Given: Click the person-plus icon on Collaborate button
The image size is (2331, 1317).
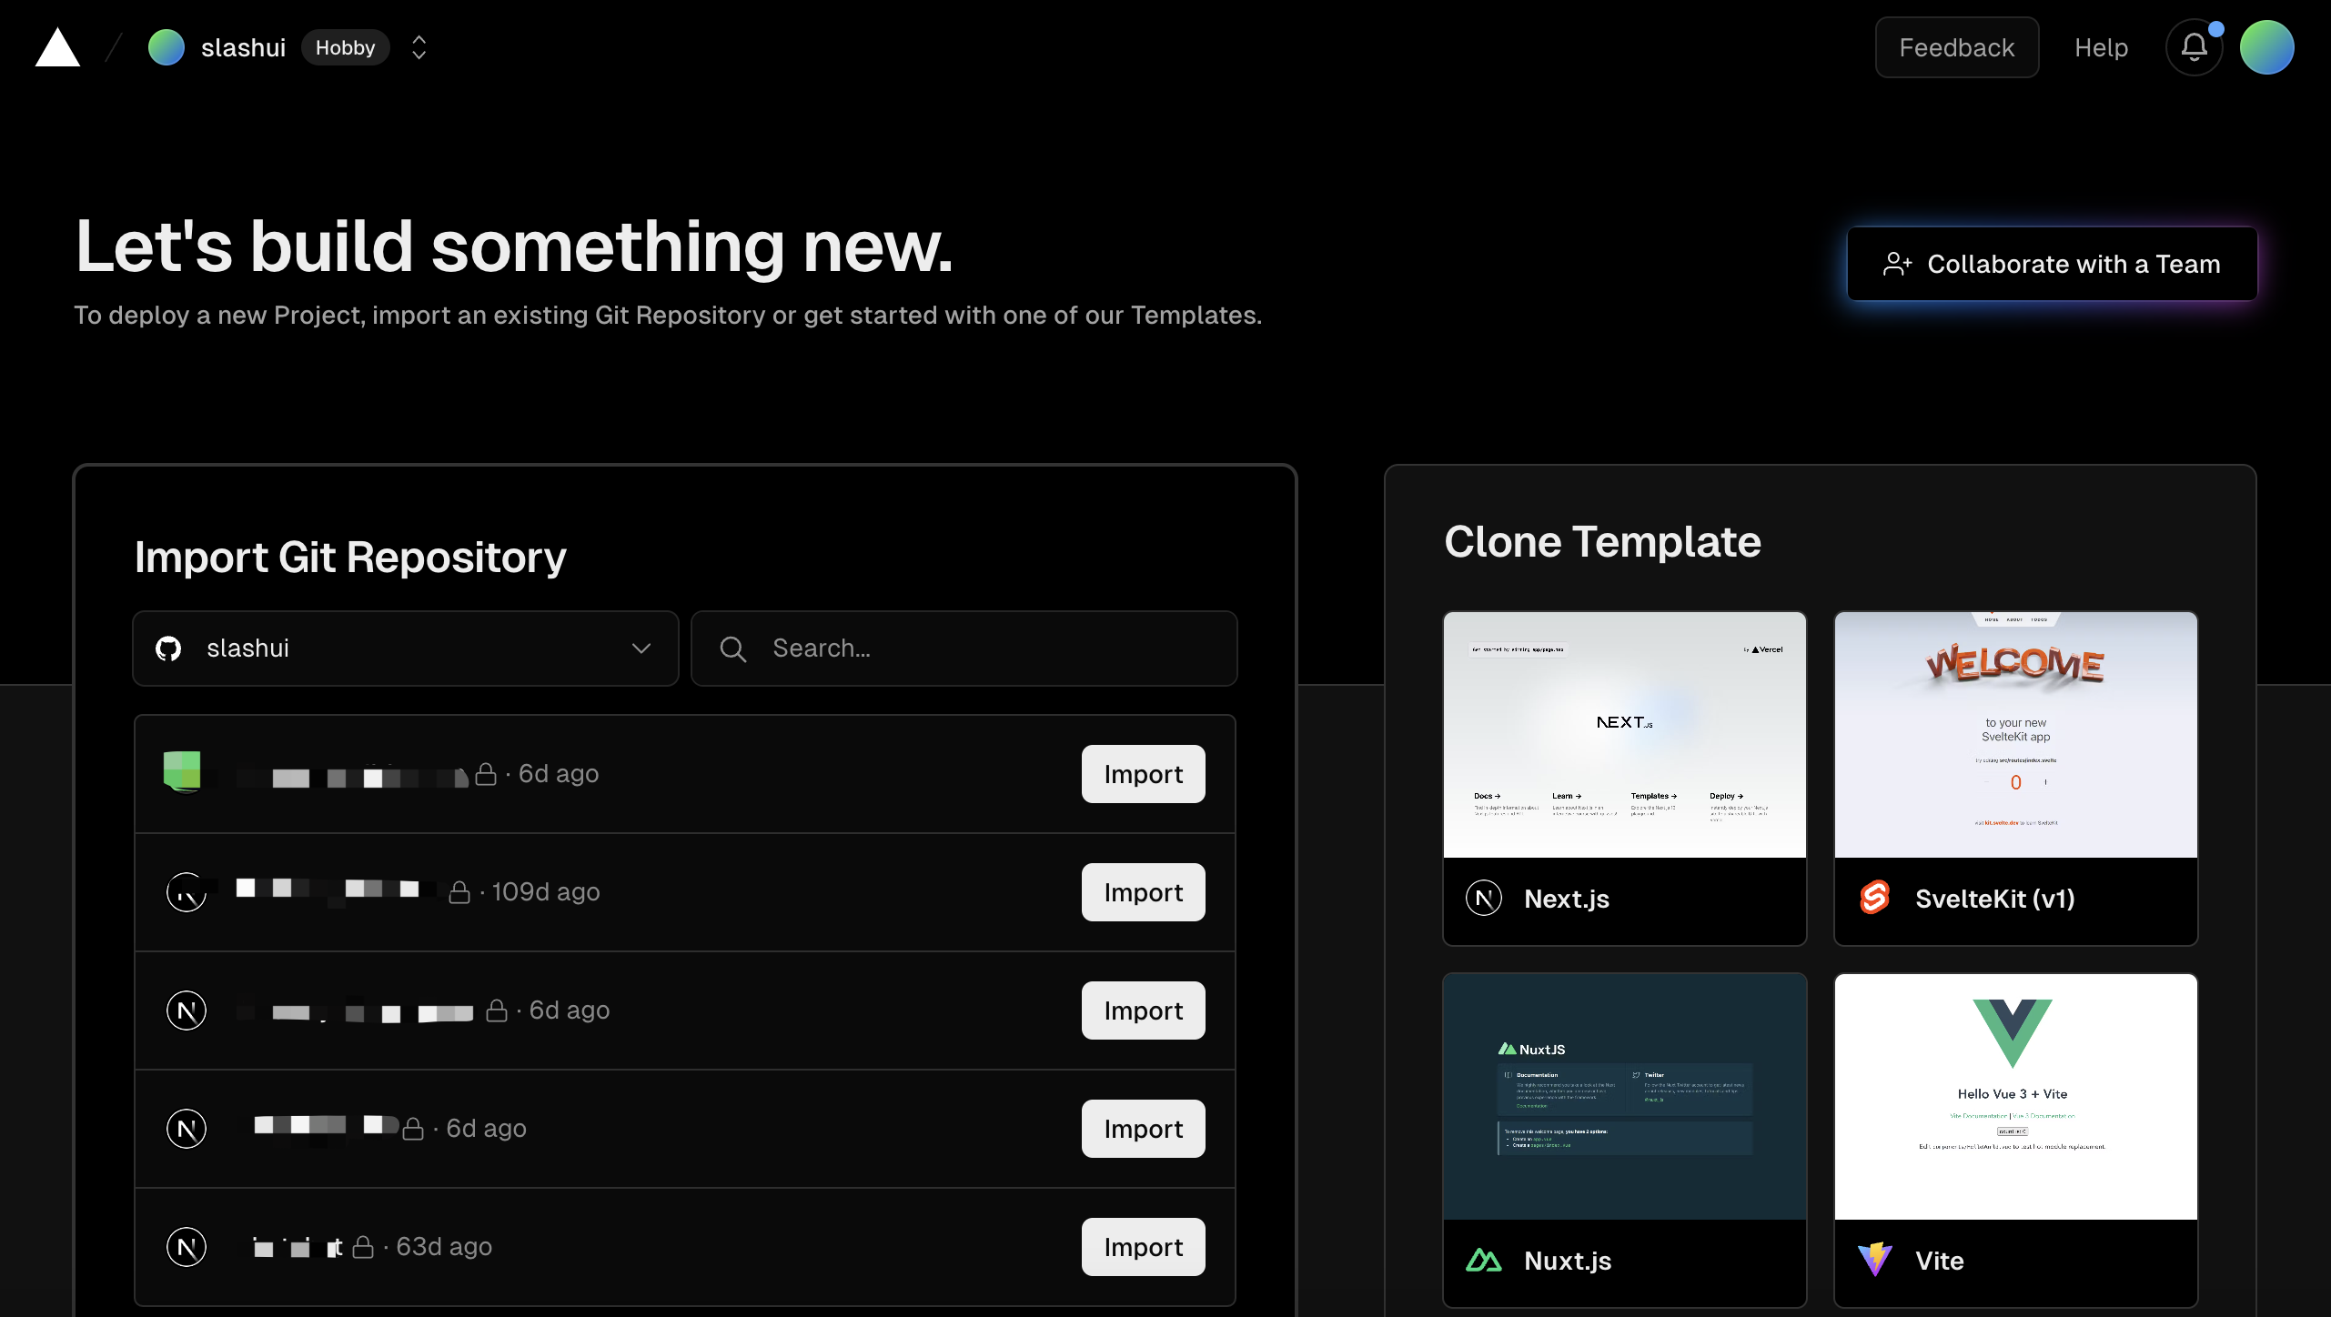Looking at the screenshot, I should [x=1897, y=264].
